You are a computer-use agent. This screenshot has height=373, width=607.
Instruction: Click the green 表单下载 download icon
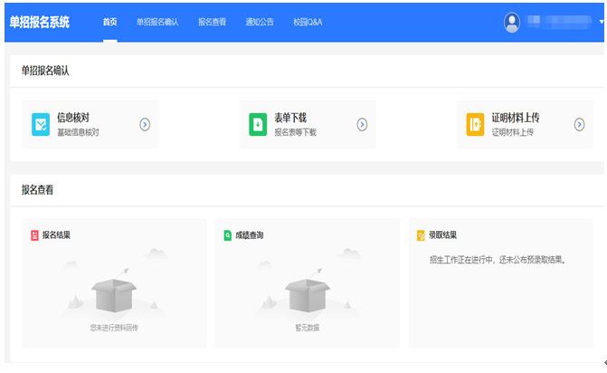259,125
